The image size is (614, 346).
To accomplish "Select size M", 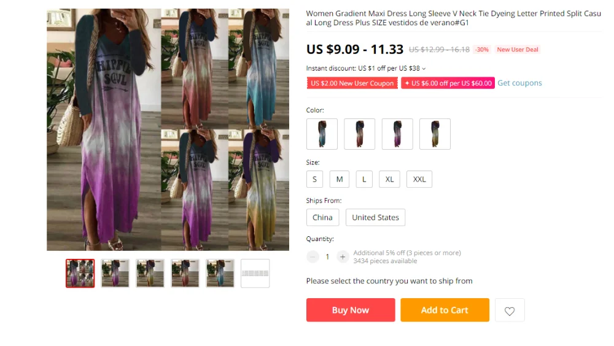I will coord(340,179).
